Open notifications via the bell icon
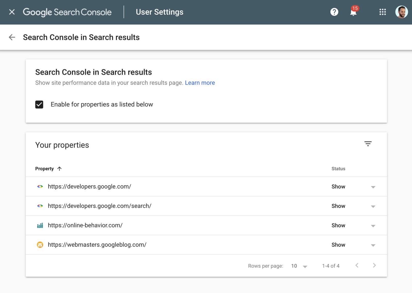This screenshot has height=293, width=412. point(353,12)
